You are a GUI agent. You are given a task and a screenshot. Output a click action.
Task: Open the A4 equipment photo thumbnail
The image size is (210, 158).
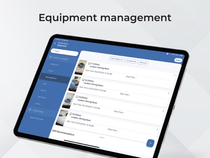coord(62,118)
